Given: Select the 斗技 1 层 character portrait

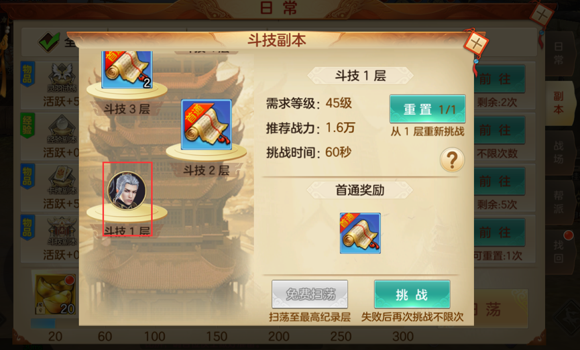Looking at the screenshot, I should coord(127,191).
